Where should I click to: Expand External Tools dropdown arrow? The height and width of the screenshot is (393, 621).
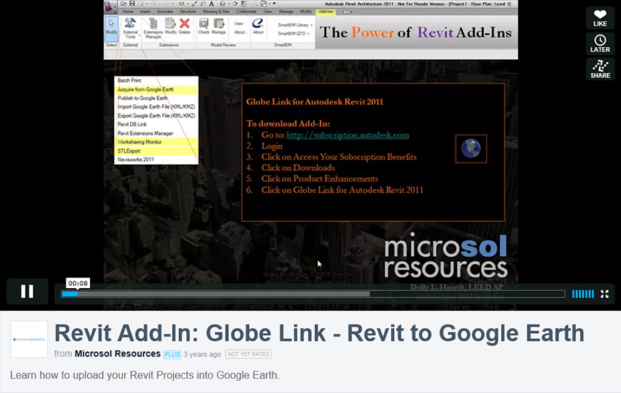click(x=139, y=36)
